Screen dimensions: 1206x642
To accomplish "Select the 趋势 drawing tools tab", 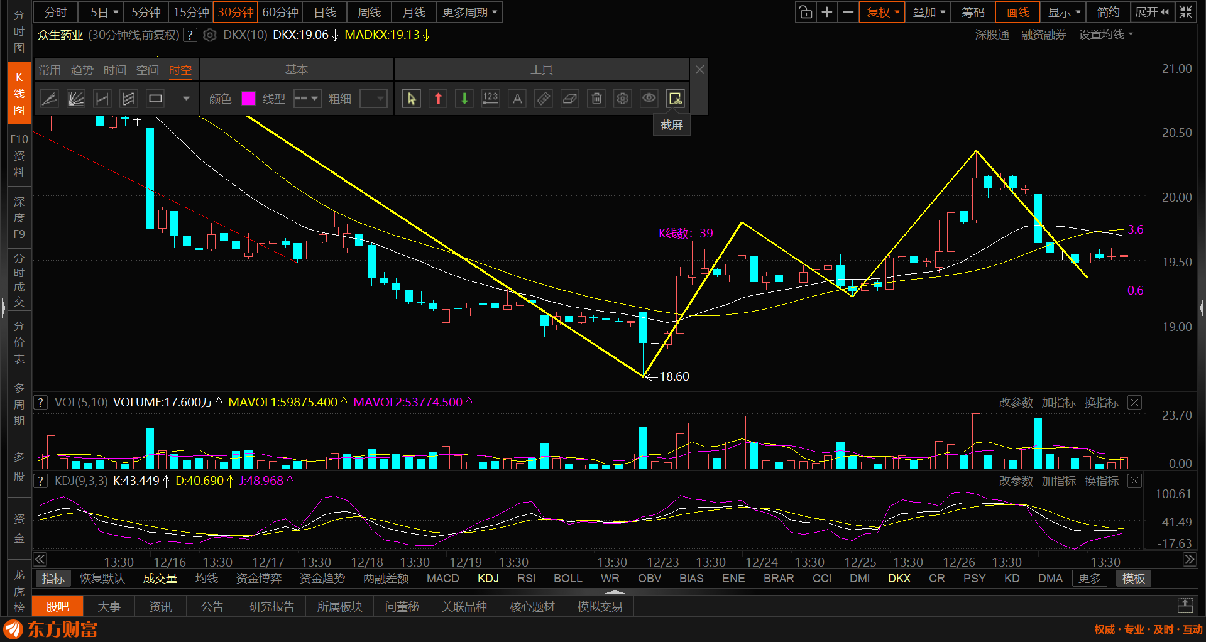I will point(82,70).
